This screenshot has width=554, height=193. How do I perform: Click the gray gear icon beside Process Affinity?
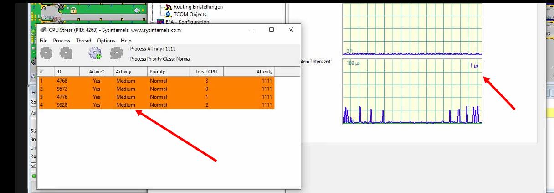click(116, 53)
